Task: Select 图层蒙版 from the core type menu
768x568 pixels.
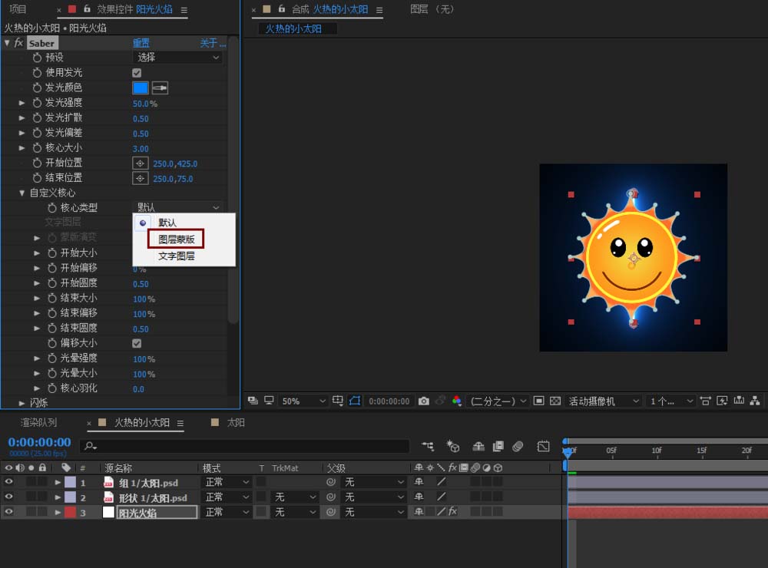Action: (177, 239)
